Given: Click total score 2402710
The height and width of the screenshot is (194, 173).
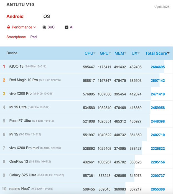Looking at the screenshot, I should click(158, 135).
